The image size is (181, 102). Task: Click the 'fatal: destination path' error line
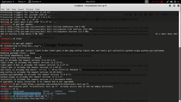pyautogui.click(x=57, y=86)
